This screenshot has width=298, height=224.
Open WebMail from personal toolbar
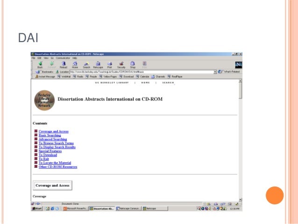tap(64, 77)
